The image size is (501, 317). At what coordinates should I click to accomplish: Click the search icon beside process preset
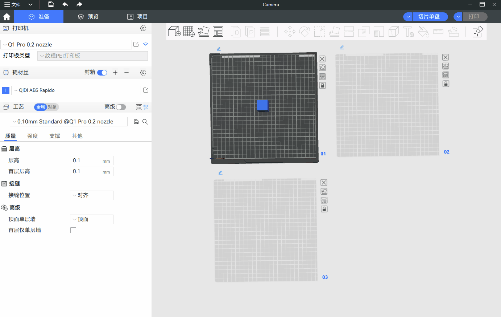point(145,122)
